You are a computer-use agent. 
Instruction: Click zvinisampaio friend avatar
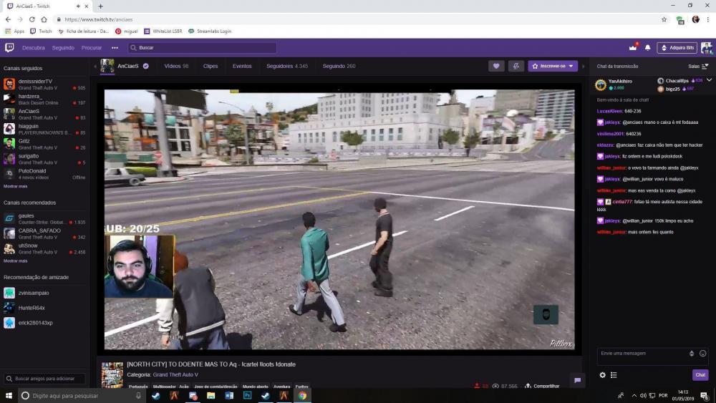click(x=9, y=293)
